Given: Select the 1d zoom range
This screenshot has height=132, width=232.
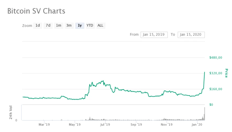Looking at the screenshot, I should click(38, 26).
